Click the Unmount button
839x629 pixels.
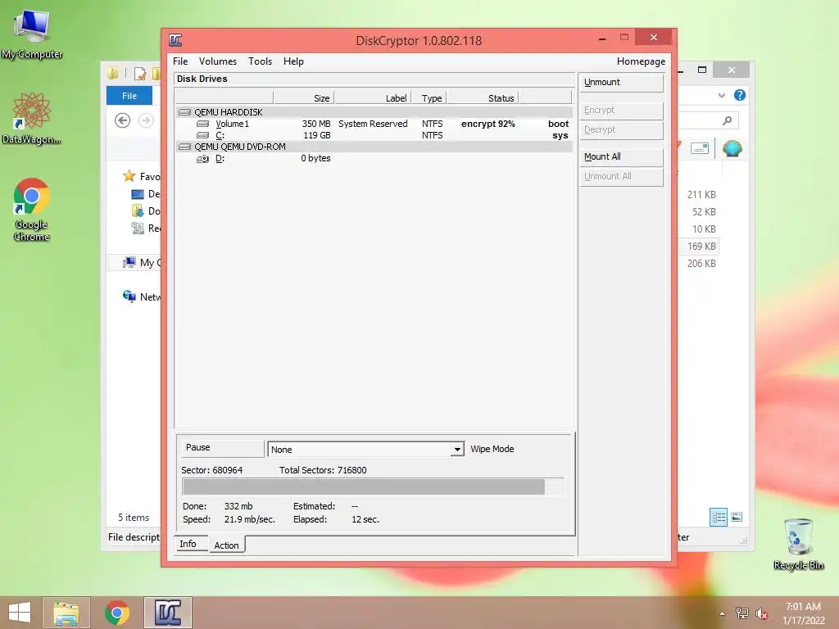[621, 83]
